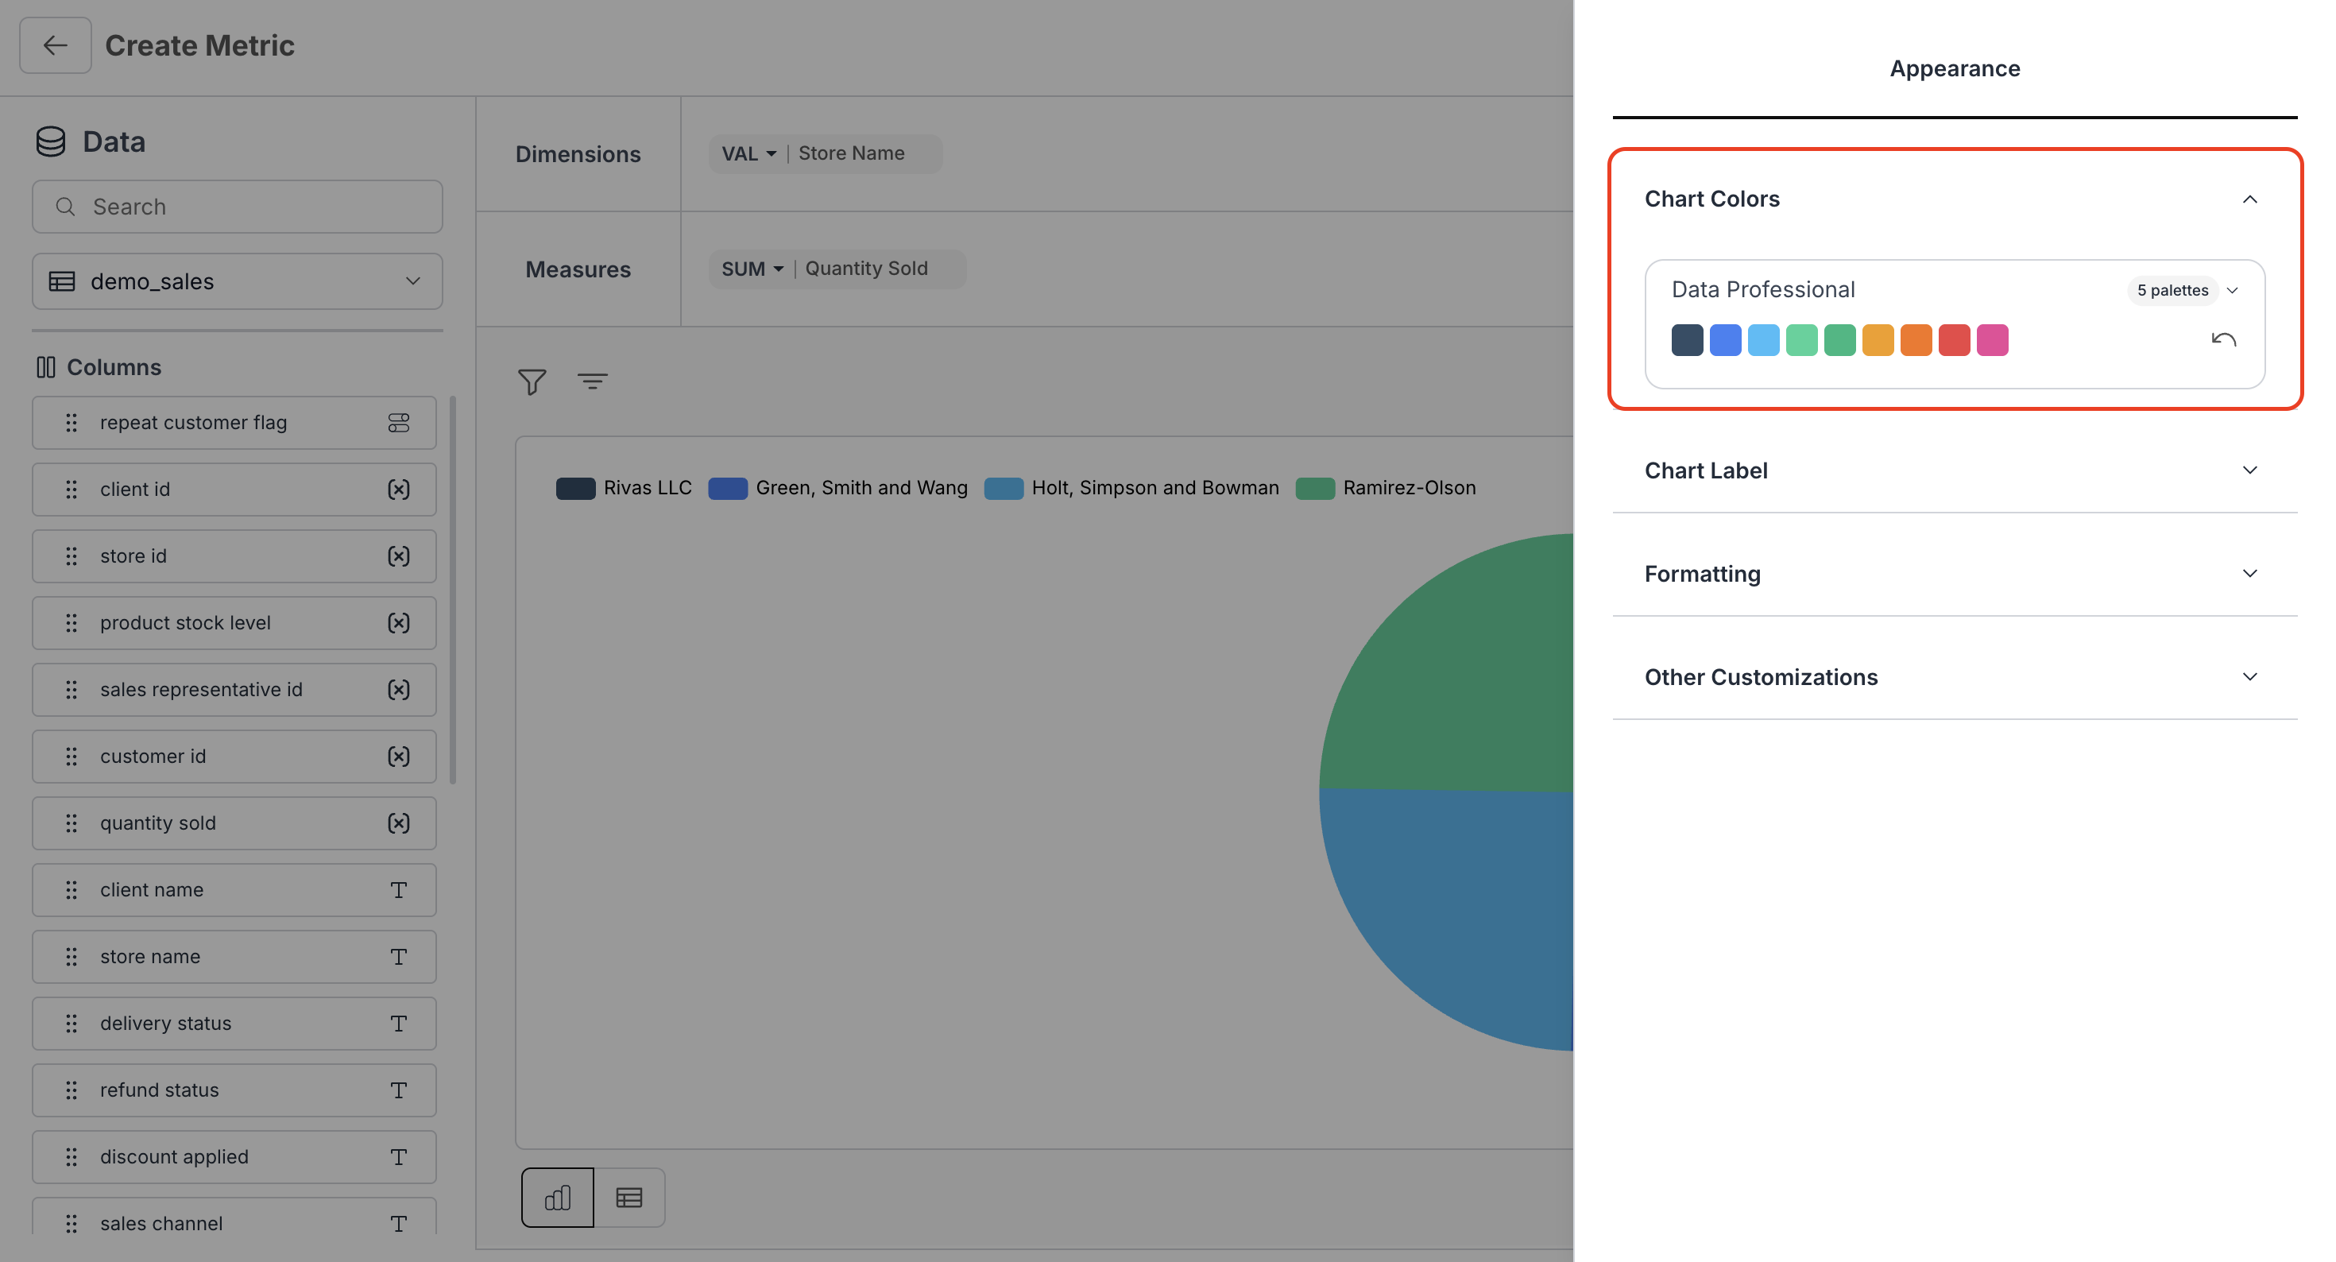Select the pink color swatch
This screenshot has width=2336, height=1262.
1992,340
